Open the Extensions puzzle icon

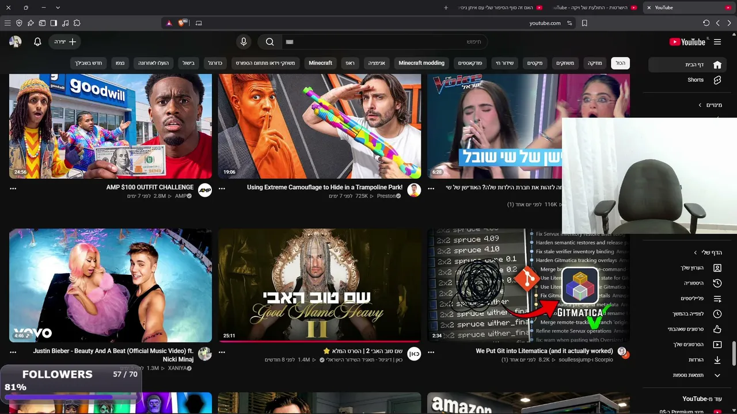click(77, 23)
